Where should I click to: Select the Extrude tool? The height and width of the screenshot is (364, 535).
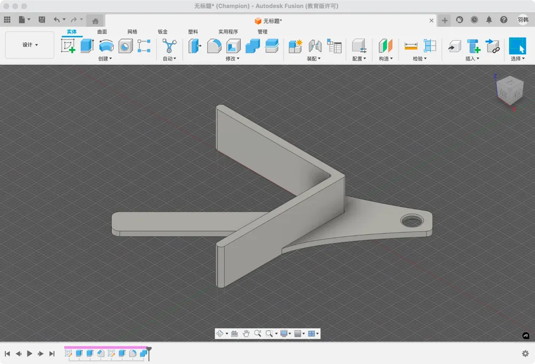pyautogui.click(x=87, y=45)
